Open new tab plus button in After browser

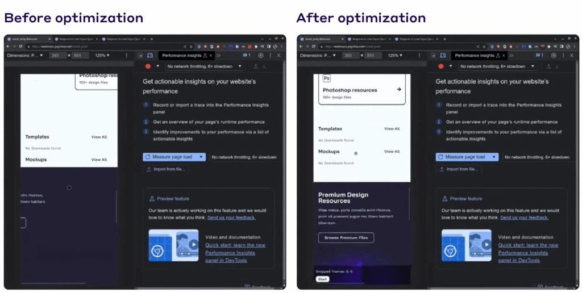tap(444, 39)
